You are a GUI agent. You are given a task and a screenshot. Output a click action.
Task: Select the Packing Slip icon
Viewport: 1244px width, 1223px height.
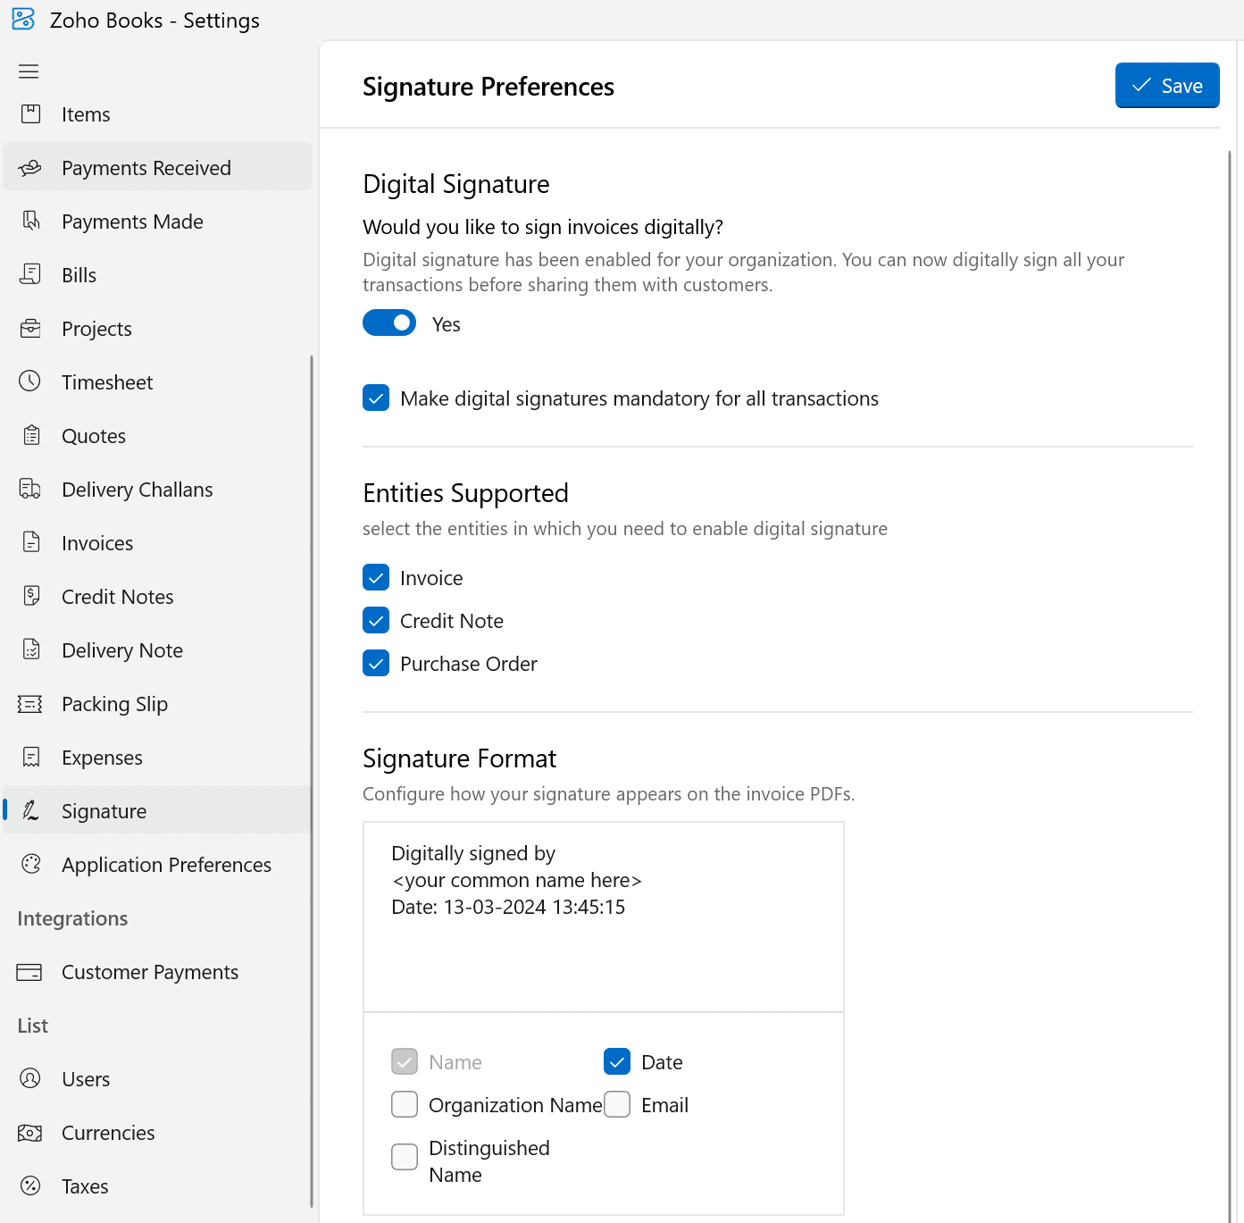[31, 703]
